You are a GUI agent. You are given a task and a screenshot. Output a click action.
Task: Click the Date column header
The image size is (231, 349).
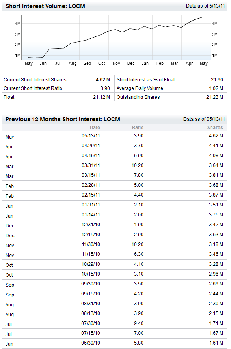pyautogui.click(x=95, y=127)
